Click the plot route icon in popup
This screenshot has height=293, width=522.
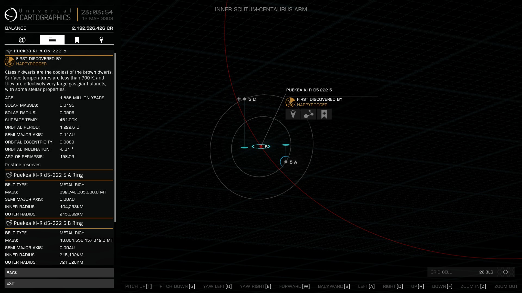pos(309,114)
